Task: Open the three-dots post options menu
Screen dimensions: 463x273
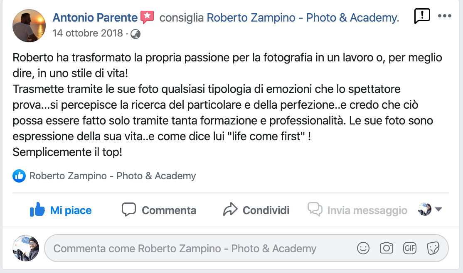Action: pyautogui.click(x=444, y=16)
